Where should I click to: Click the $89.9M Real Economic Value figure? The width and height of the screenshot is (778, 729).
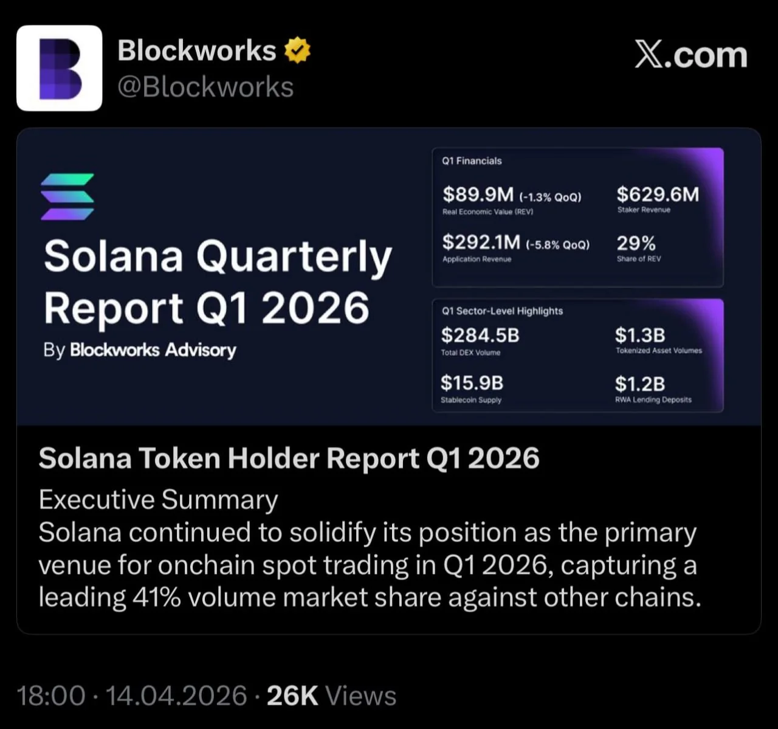coord(478,195)
